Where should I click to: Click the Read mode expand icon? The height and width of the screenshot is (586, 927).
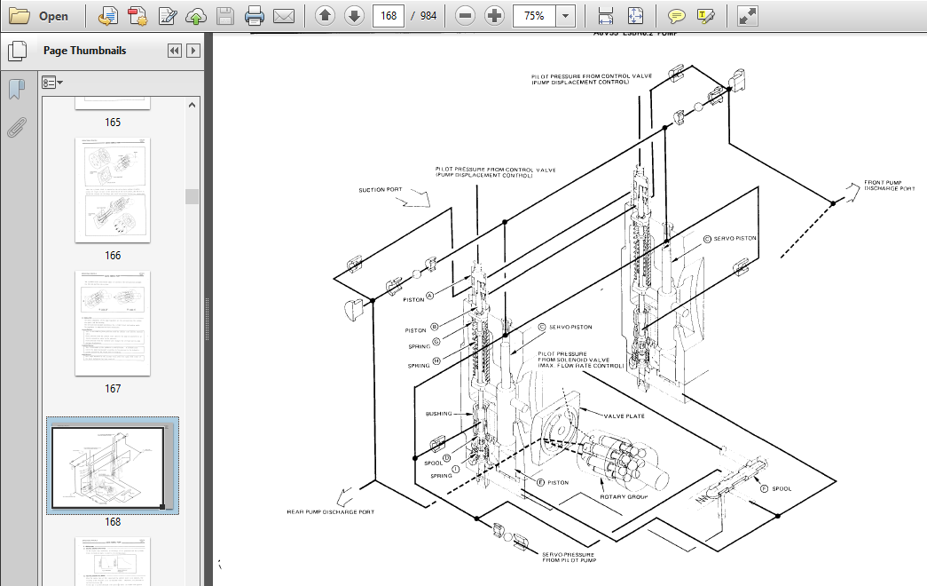coord(747,16)
